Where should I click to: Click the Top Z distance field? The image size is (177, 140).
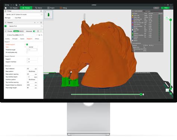[32, 69]
